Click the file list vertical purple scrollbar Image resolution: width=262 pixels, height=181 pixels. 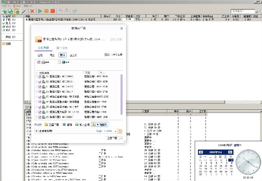(121, 95)
